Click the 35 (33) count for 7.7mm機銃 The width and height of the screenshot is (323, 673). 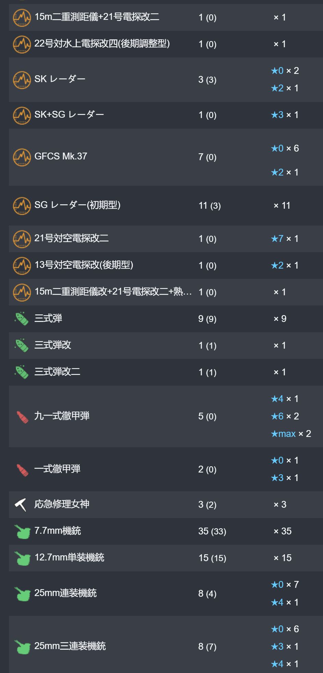[x=212, y=531]
